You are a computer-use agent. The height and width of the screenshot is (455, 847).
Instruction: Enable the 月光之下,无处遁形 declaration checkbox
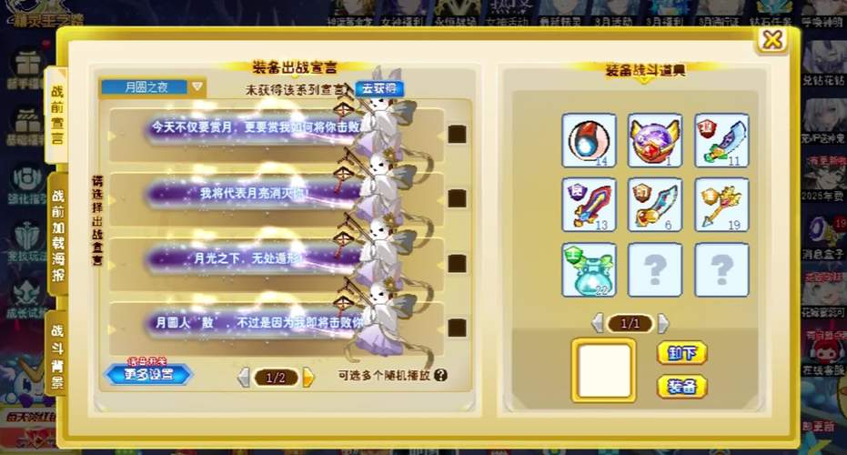click(x=457, y=263)
